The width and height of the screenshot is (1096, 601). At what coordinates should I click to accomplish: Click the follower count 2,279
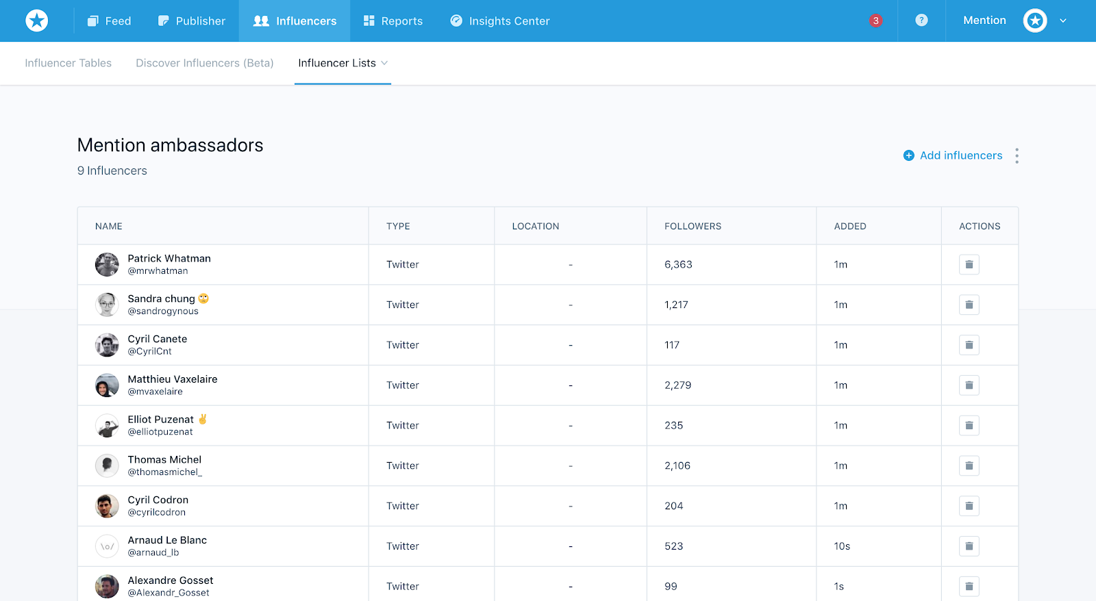pyautogui.click(x=678, y=385)
